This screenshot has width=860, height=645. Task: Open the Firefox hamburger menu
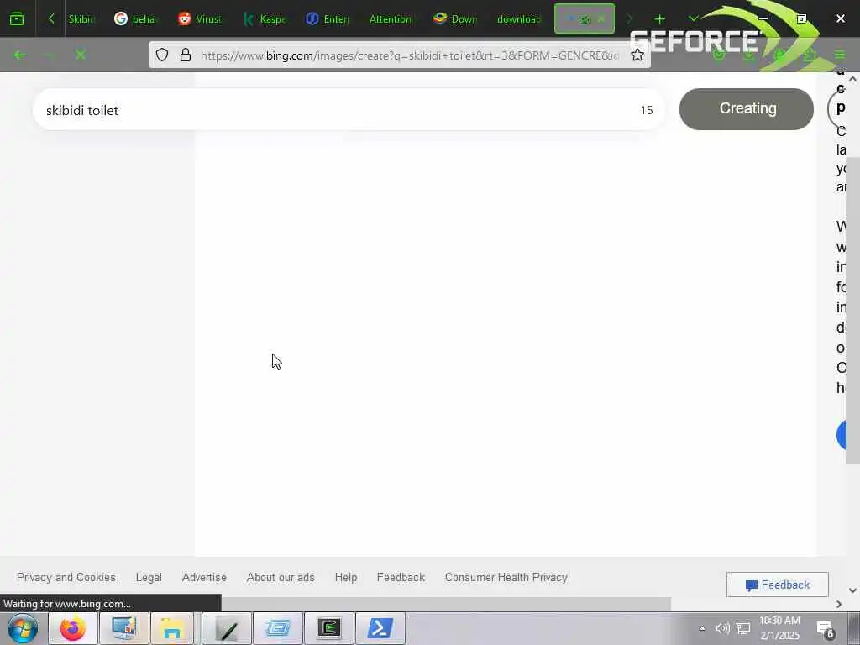click(x=840, y=55)
